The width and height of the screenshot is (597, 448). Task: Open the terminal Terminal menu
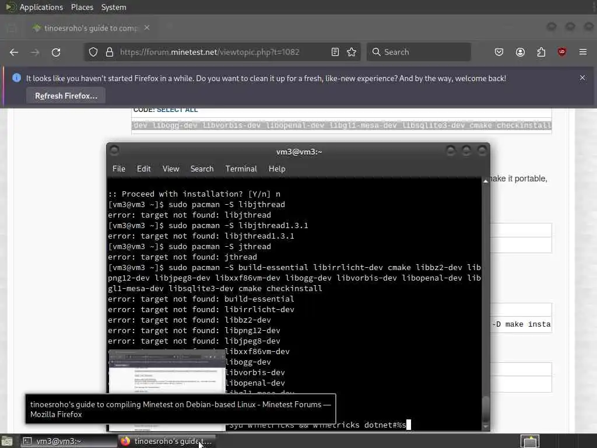click(x=241, y=169)
